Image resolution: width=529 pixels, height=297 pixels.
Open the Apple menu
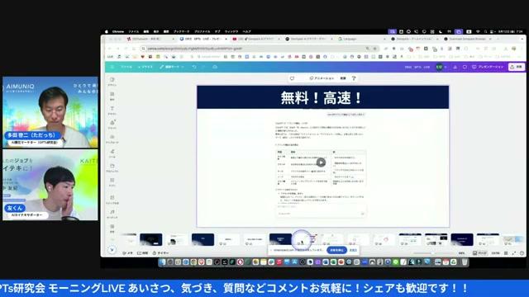pyautogui.click(x=107, y=31)
